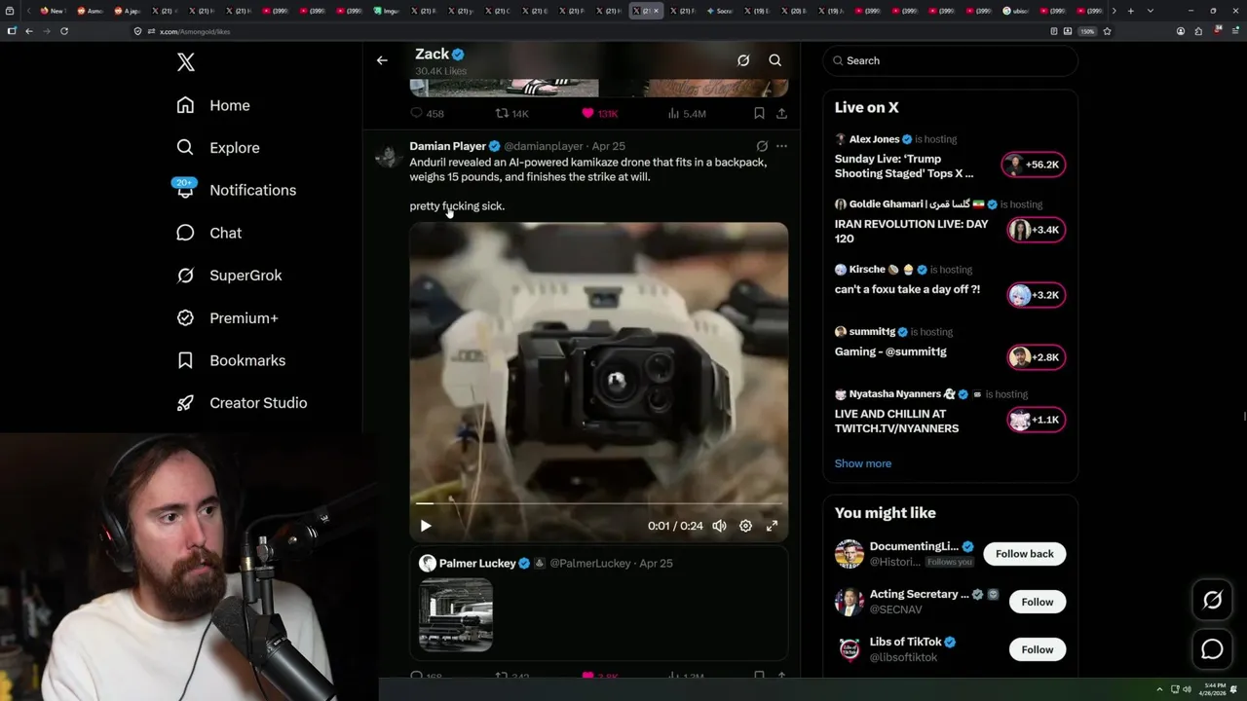Open more options on Damian Player post
1247x701 pixels.
781,146
